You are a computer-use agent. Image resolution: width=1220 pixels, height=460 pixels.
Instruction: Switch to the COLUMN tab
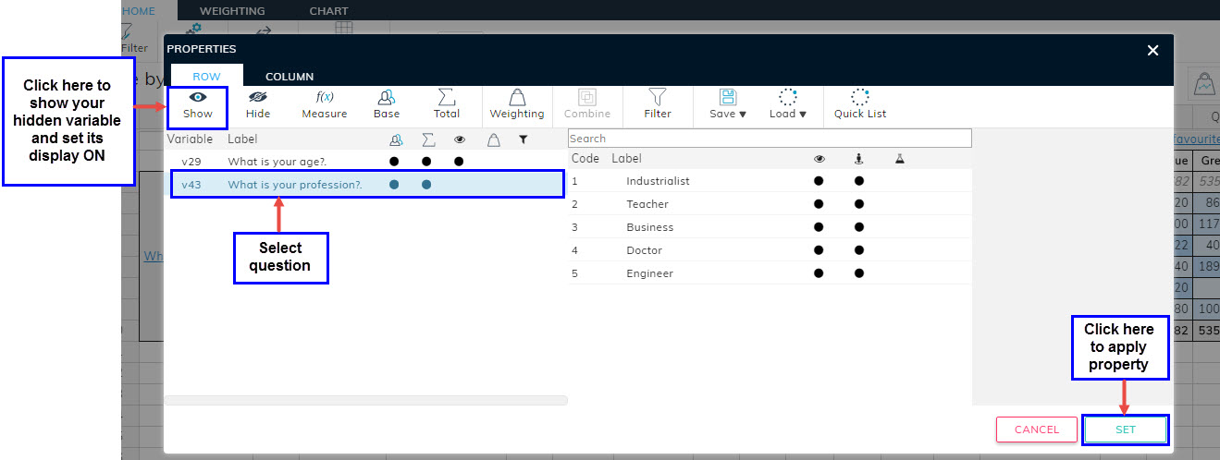(290, 77)
